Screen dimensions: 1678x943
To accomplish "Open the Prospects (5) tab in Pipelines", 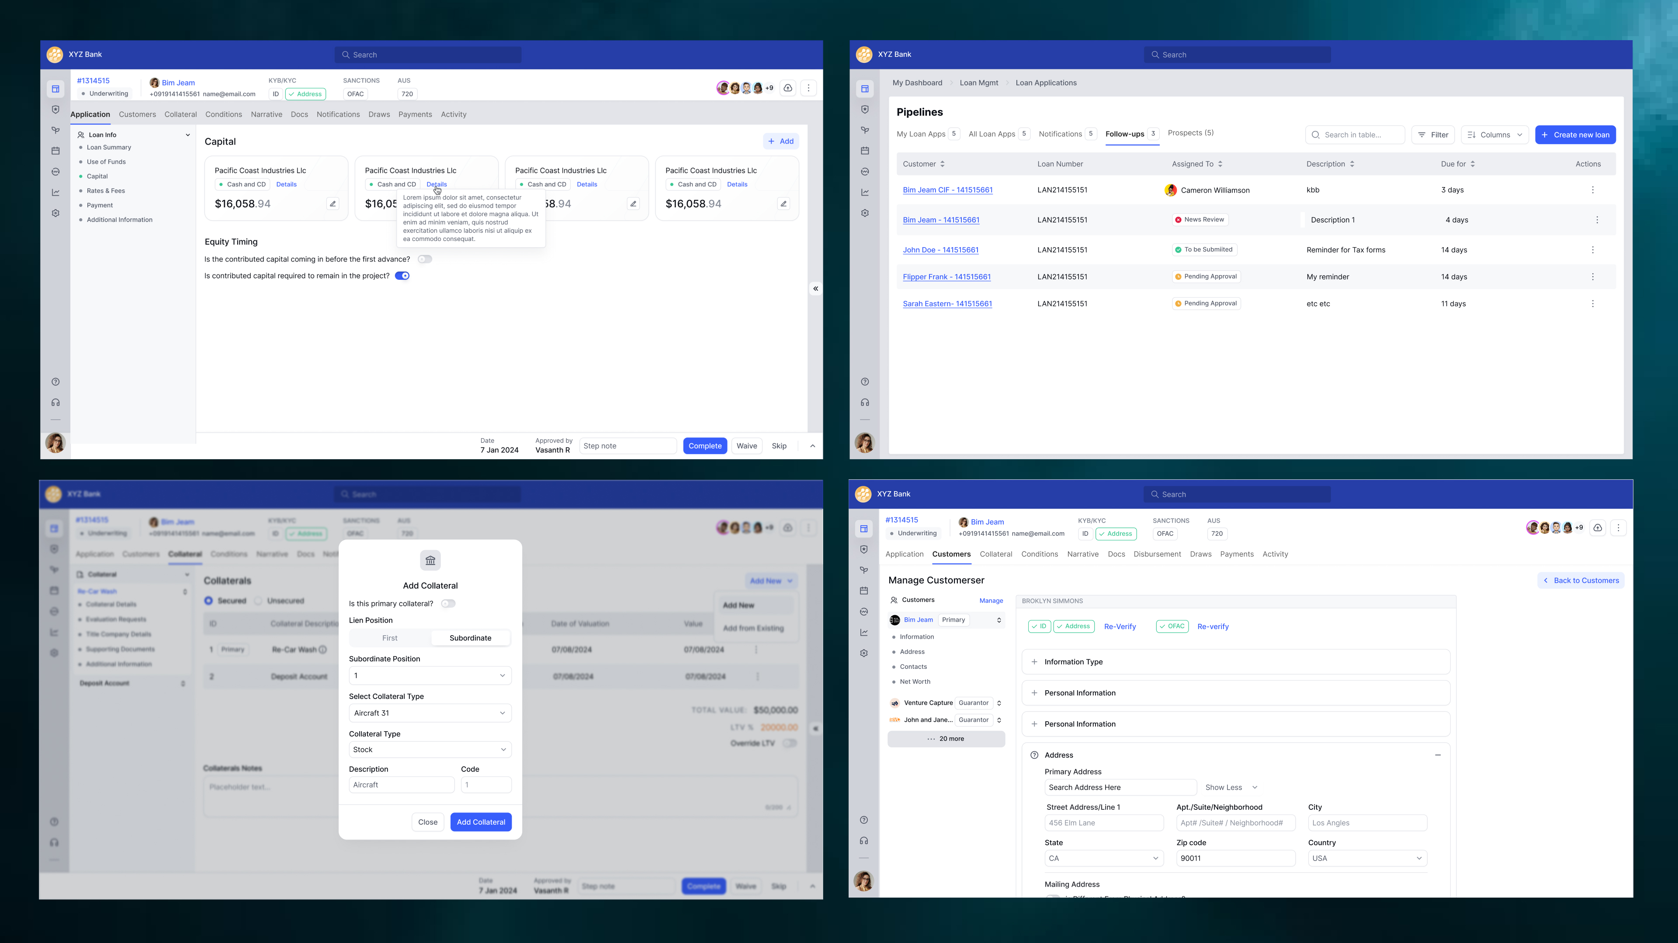I will 1191,133.
